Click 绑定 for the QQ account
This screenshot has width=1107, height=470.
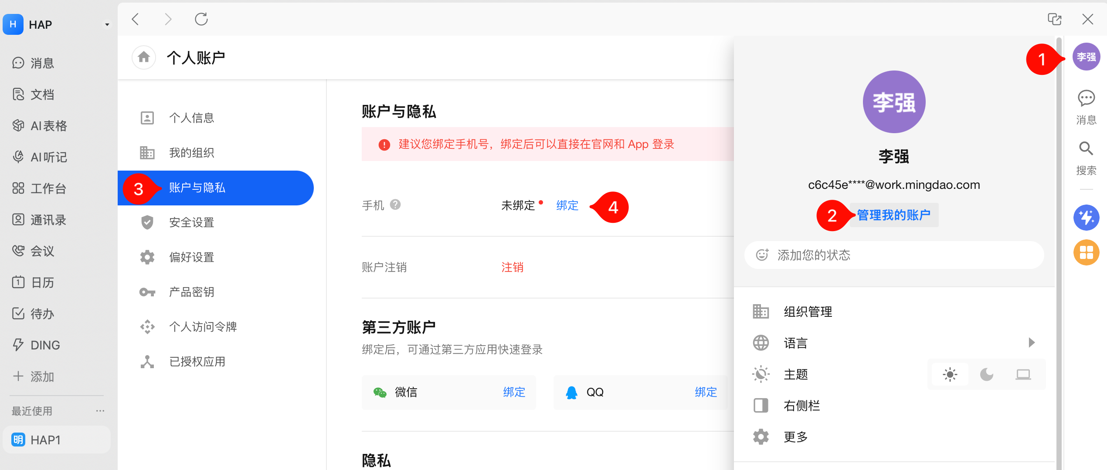click(x=706, y=392)
